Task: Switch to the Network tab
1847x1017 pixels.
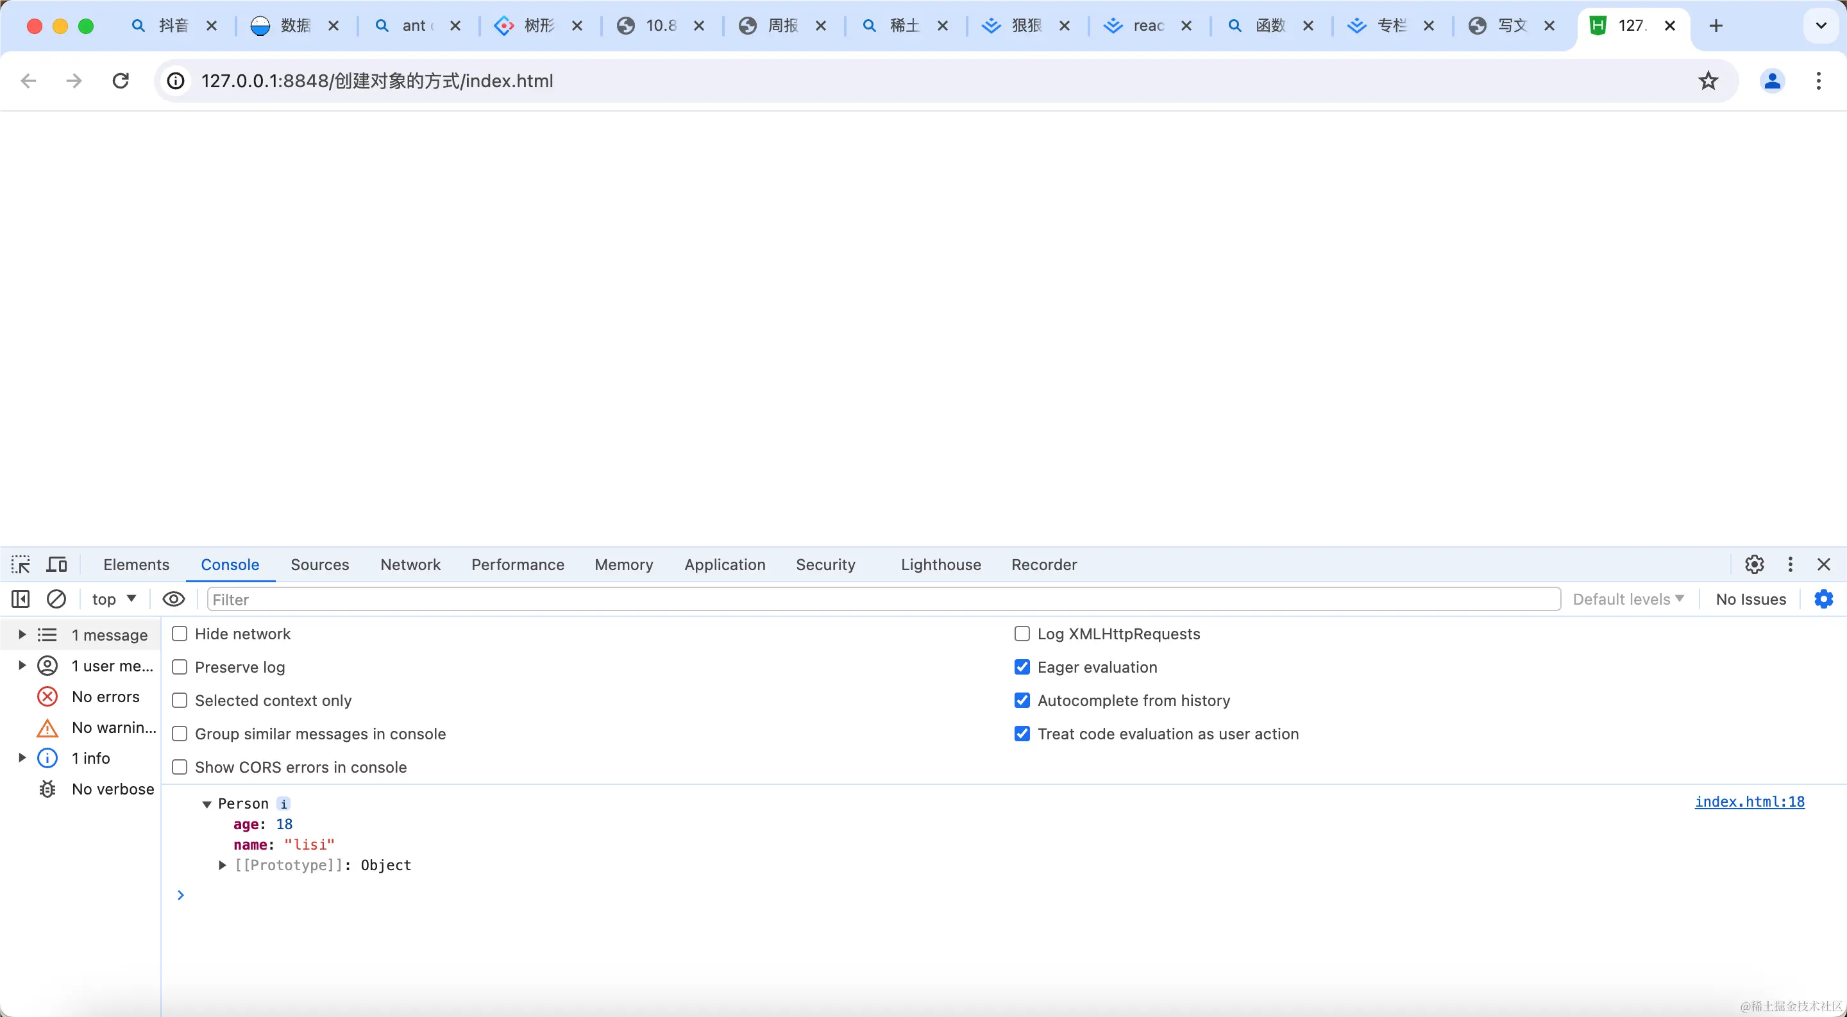Action: 410,565
